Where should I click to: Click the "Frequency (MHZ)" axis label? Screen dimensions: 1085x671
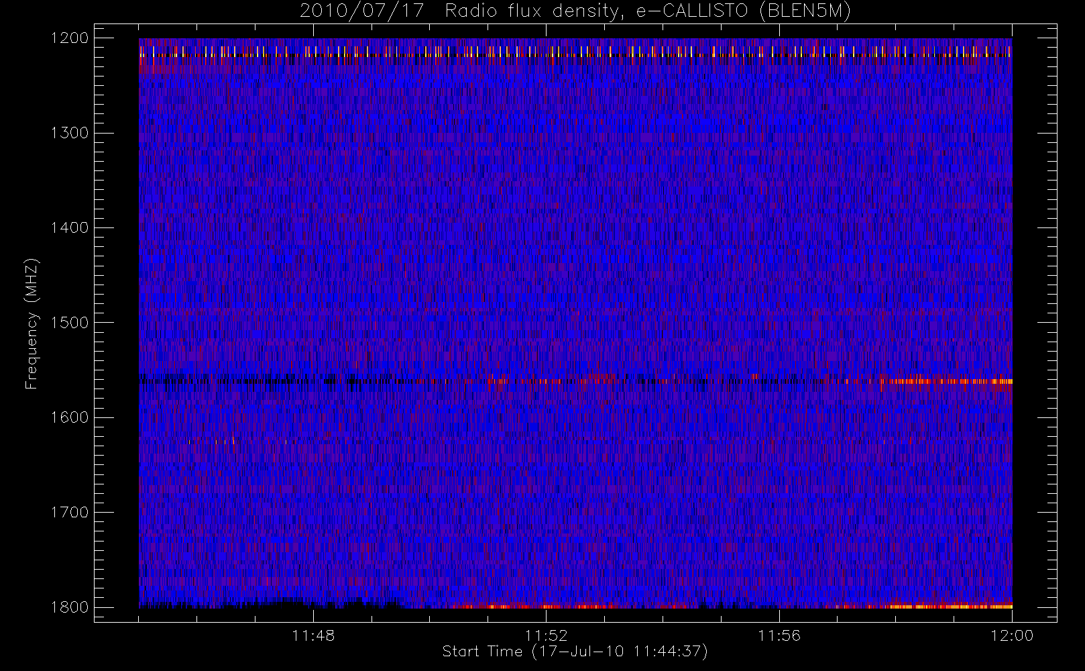(31, 323)
